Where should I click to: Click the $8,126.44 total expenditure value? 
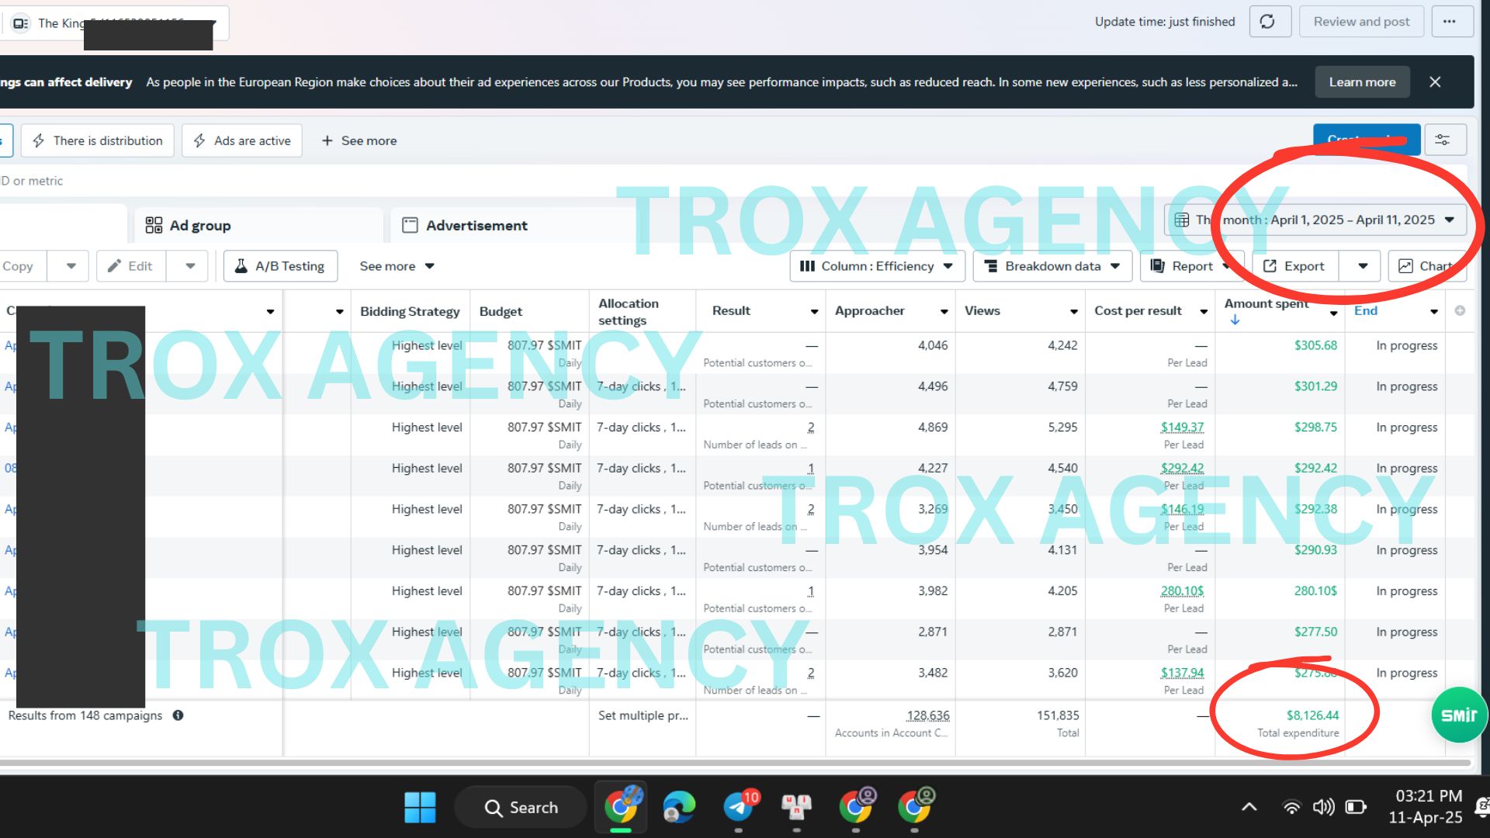point(1312,715)
